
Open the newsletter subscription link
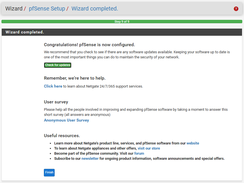90,159
